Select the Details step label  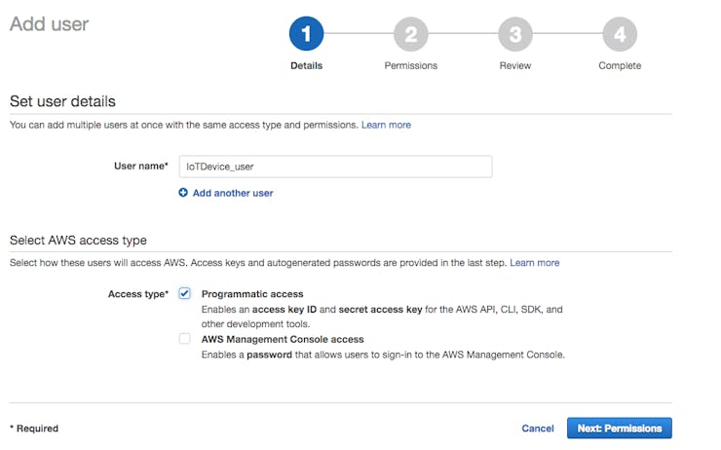306,65
